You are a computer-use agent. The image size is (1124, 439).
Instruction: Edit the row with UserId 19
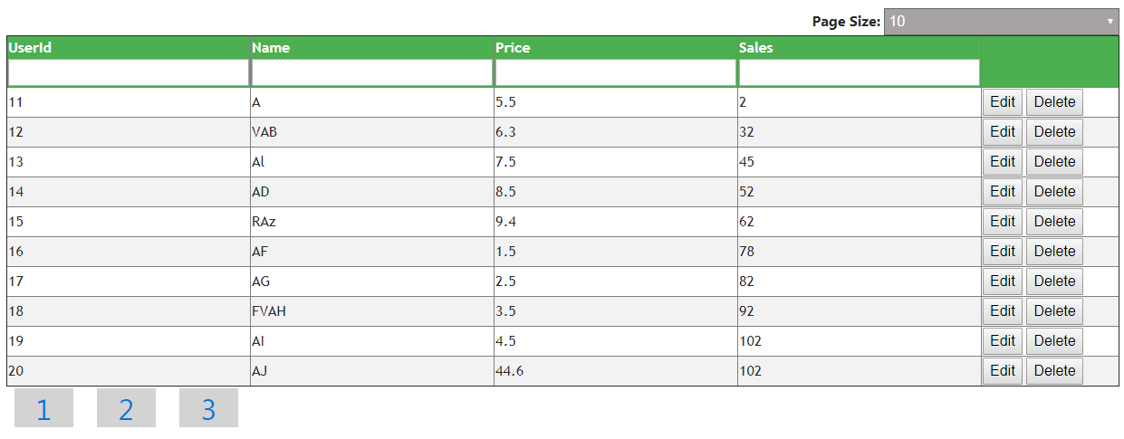point(1003,341)
